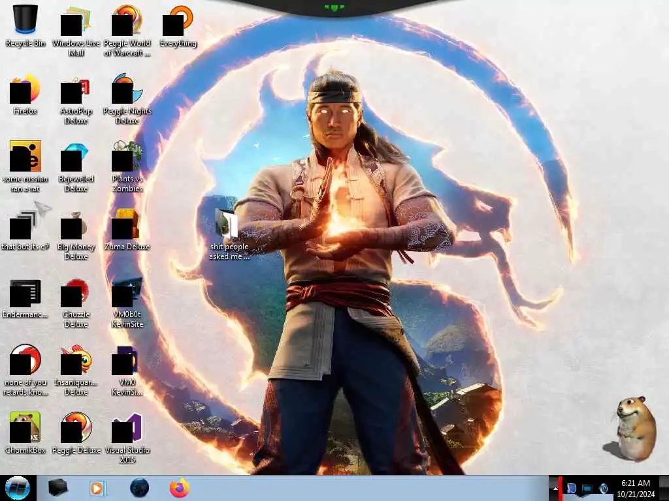Select the icon labeled 'none of you...'
This screenshot has width=669, height=501.
click(25, 370)
